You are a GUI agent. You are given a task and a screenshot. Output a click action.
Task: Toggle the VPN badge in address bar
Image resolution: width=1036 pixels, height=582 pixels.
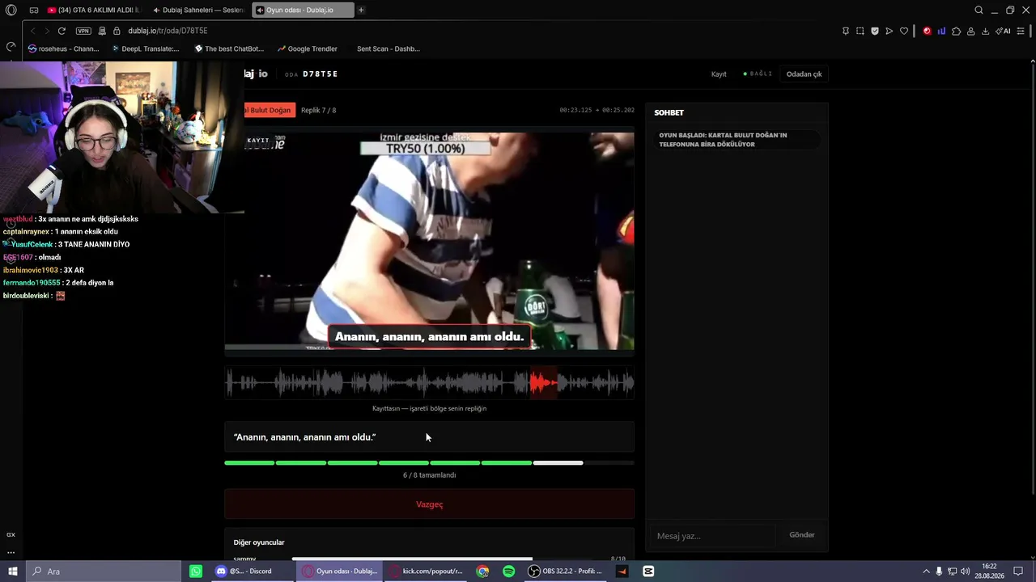(83, 31)
